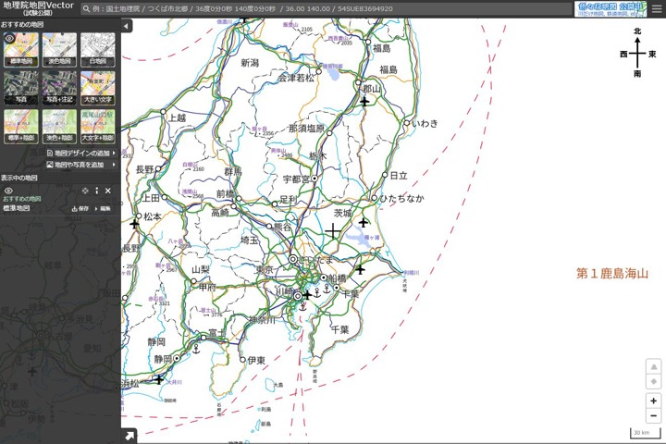The height and width of the screenshot is (444, 666).
Task: Click the layer move crosshair icon
Action: [85, 191]
